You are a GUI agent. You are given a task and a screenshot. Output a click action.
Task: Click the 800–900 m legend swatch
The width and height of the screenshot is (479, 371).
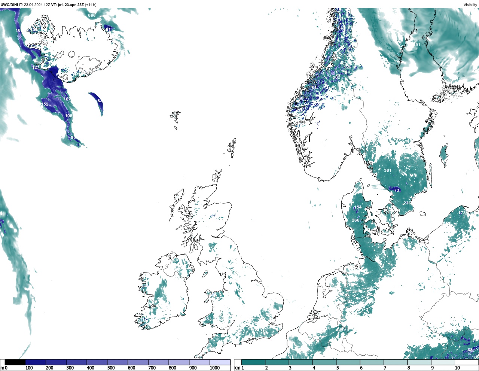pyautogui.click(x=179, y=362)
